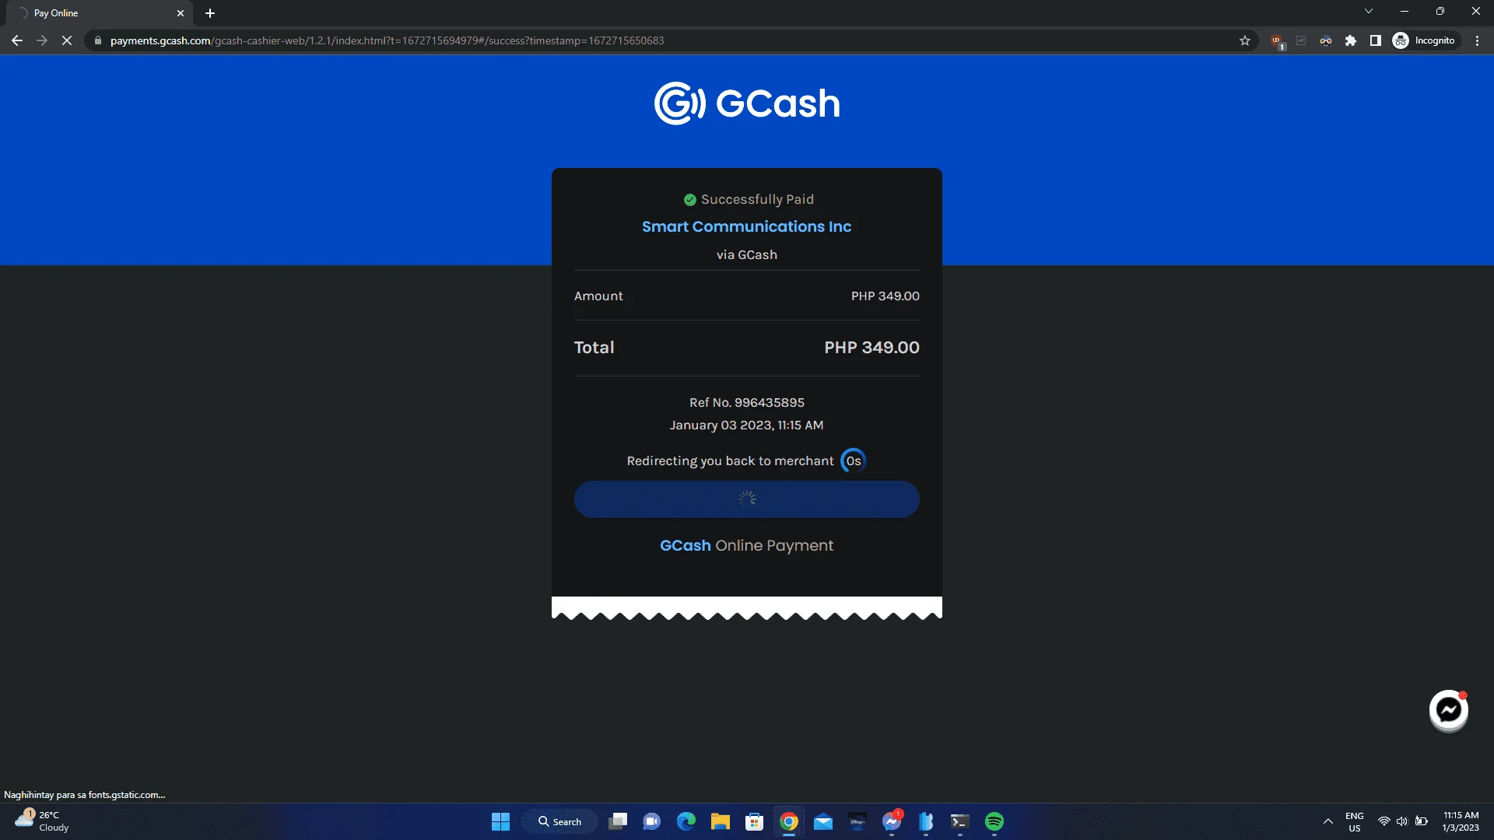The image size is (1494, 840).
Task: Launch the video chat app from the taskbar
Action: coord(652,822)
